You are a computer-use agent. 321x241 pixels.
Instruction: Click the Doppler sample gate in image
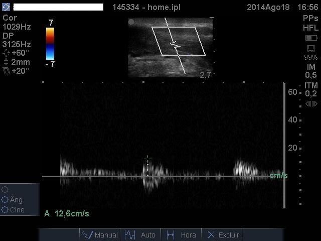[x=175, y=46]
